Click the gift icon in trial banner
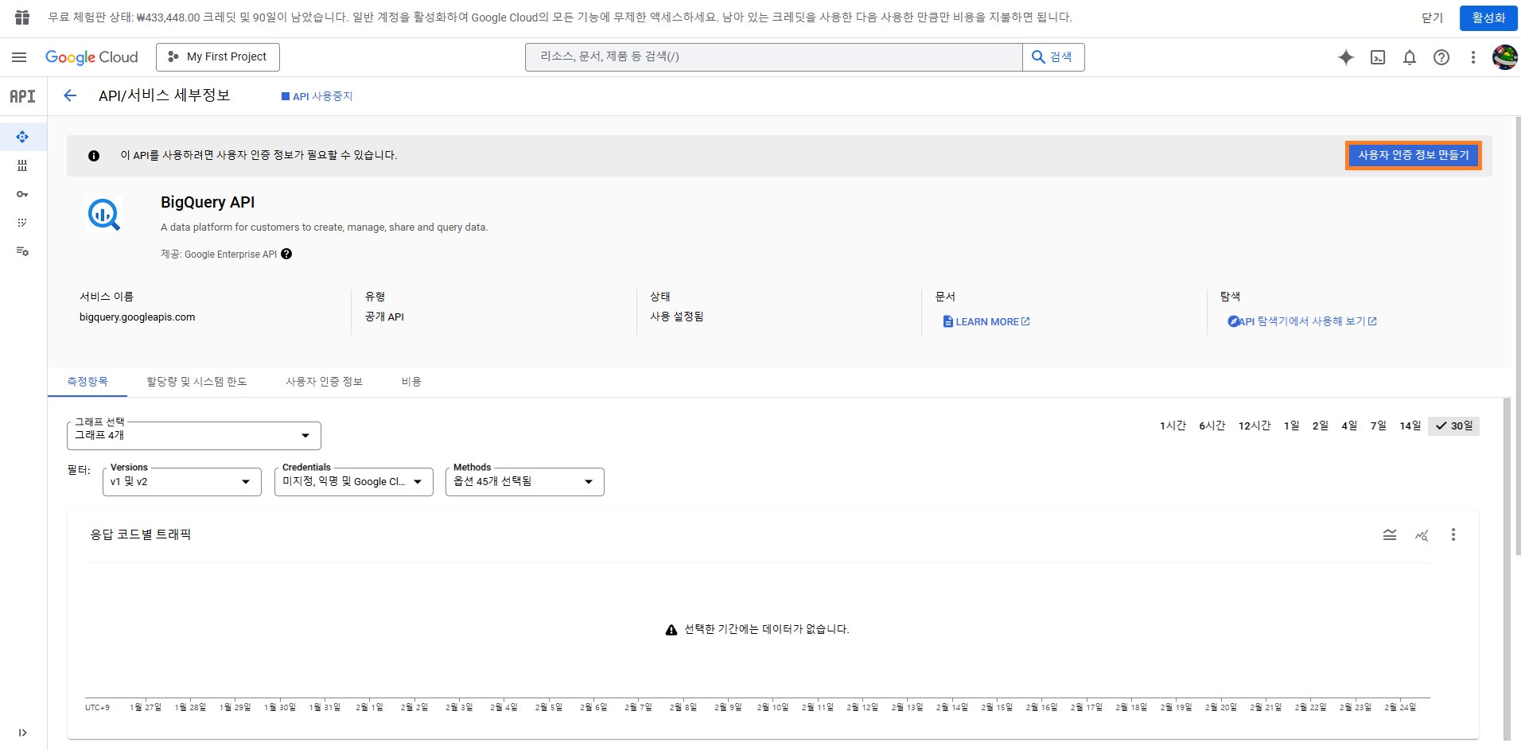 (22, 17)
